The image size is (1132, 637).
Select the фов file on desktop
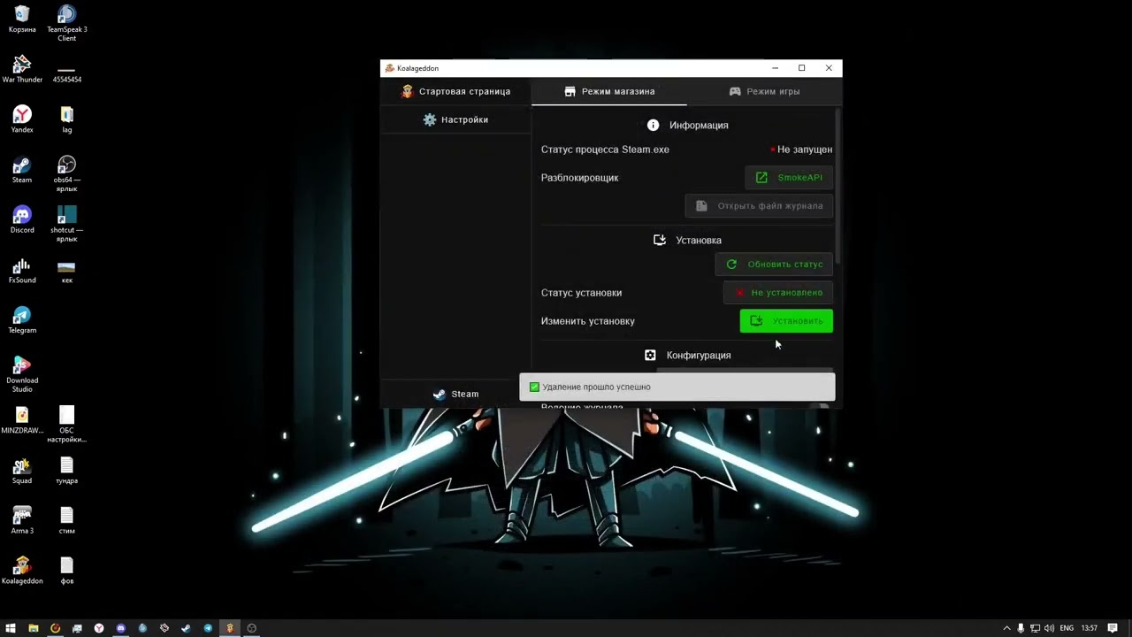[66, 571]
